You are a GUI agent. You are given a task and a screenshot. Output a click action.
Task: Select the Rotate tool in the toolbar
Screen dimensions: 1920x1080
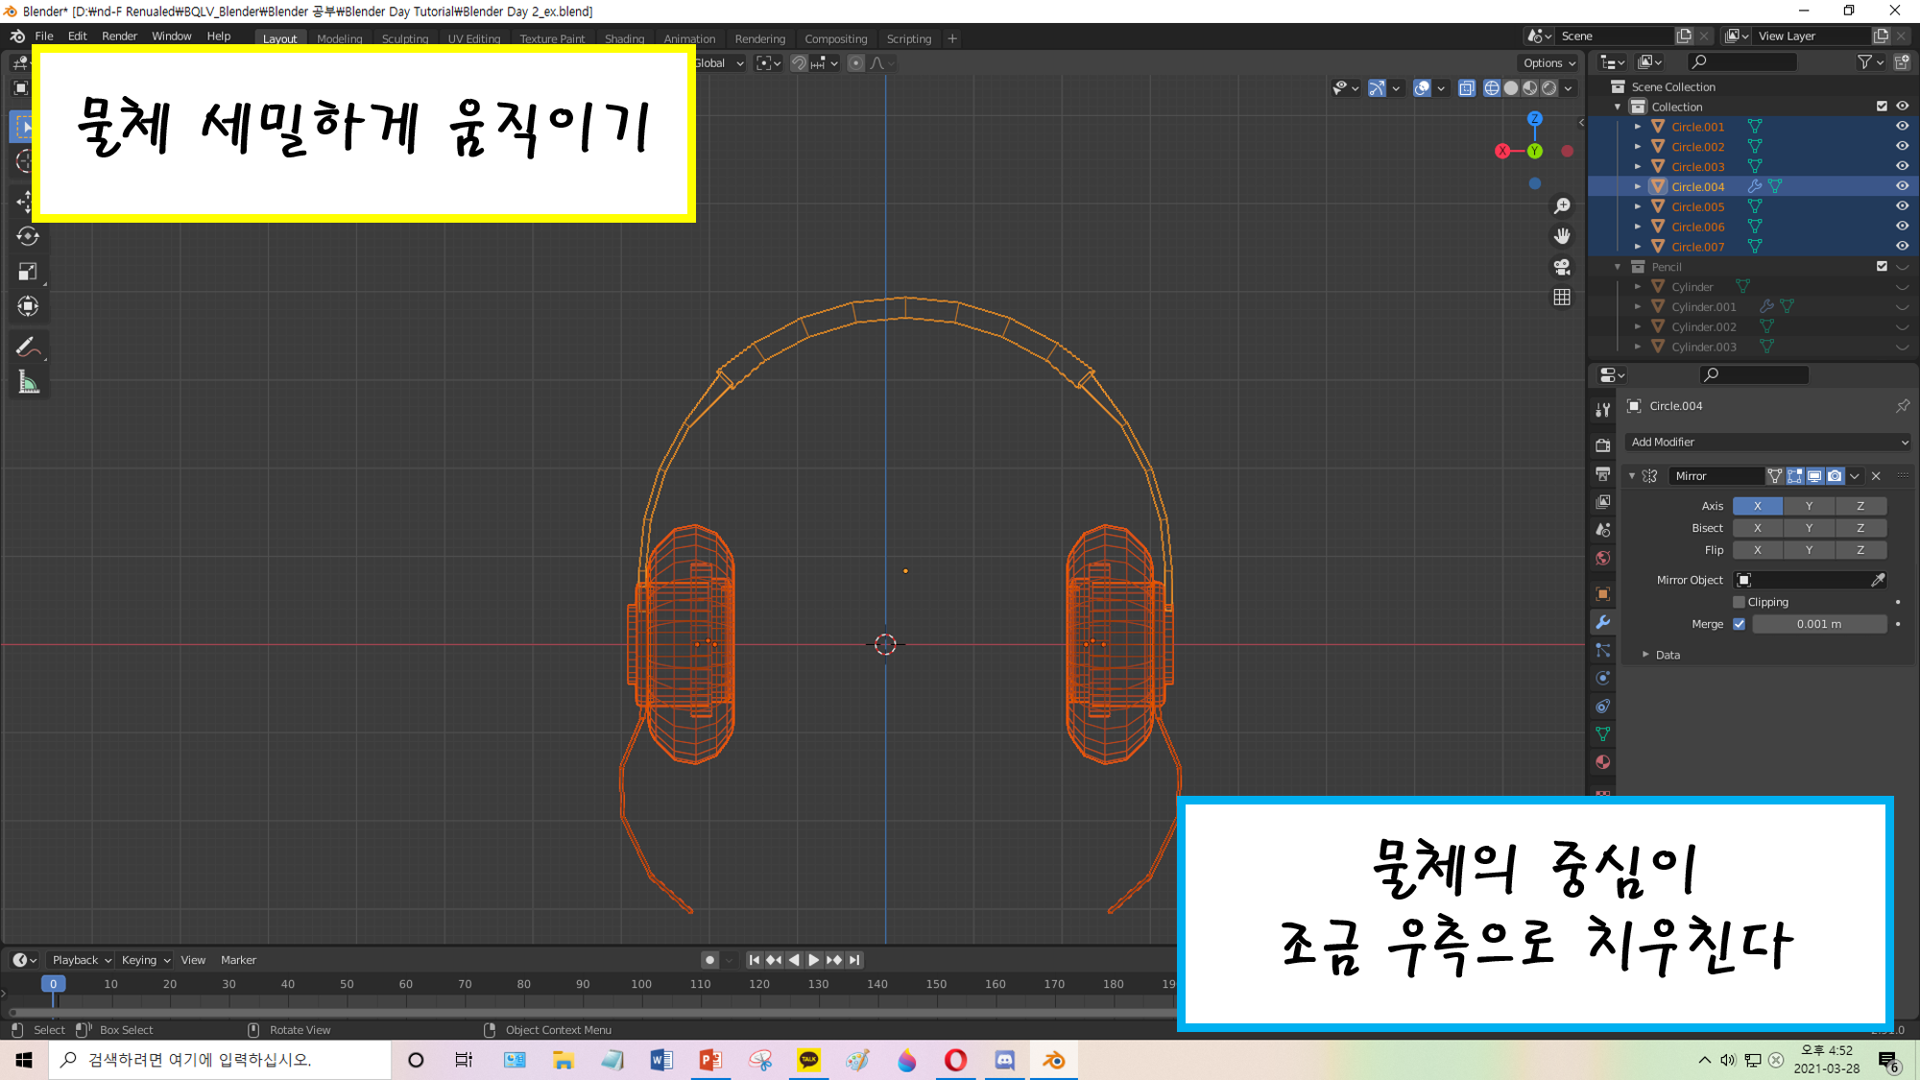click(x=27, y=236)
